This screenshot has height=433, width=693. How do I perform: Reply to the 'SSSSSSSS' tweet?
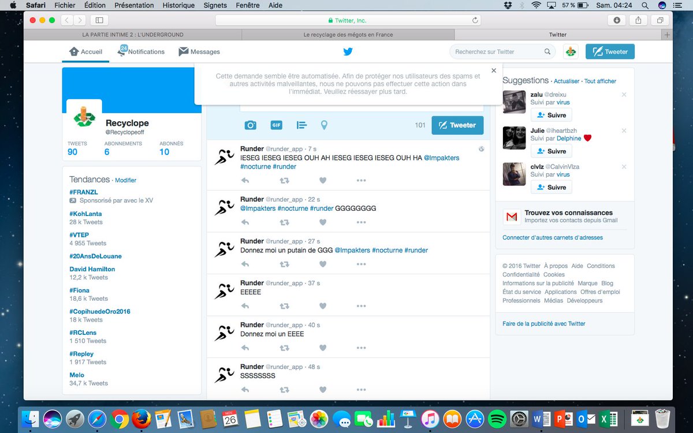click(245, 390)
